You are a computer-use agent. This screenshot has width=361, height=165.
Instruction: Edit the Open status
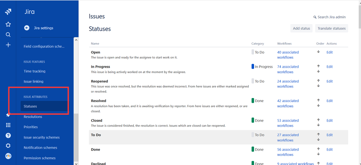coord(330,52)
